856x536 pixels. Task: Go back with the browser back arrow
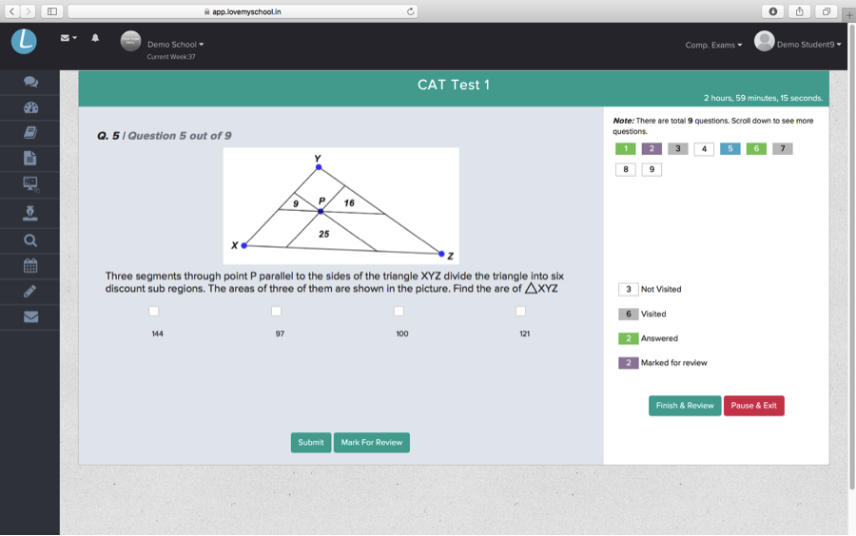(x=12, y=11)
